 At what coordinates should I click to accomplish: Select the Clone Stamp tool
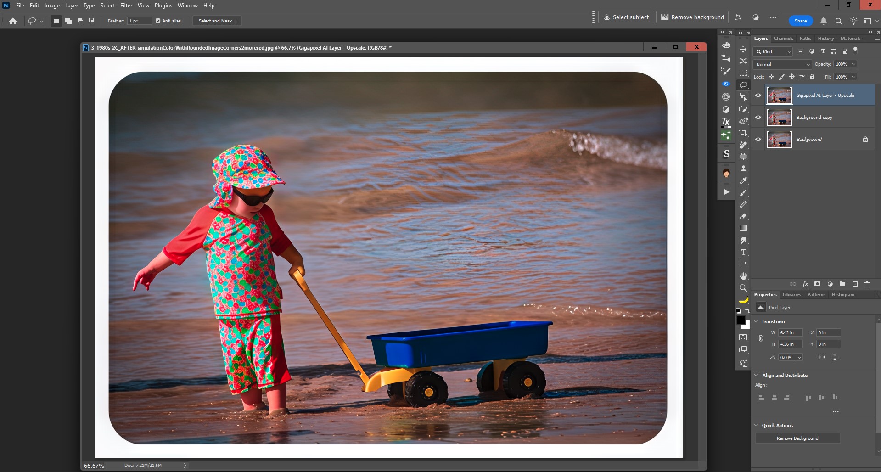point(743,169)
